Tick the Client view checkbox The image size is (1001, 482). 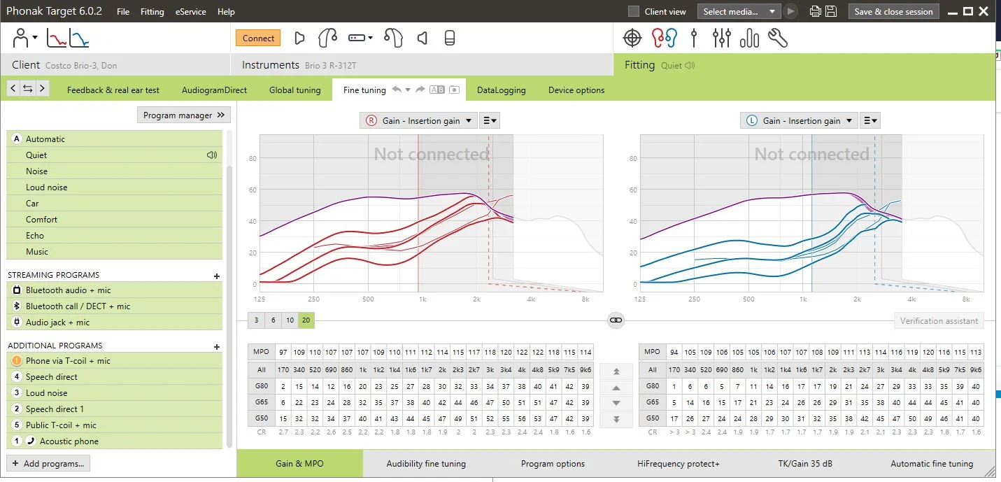point(634,11)
